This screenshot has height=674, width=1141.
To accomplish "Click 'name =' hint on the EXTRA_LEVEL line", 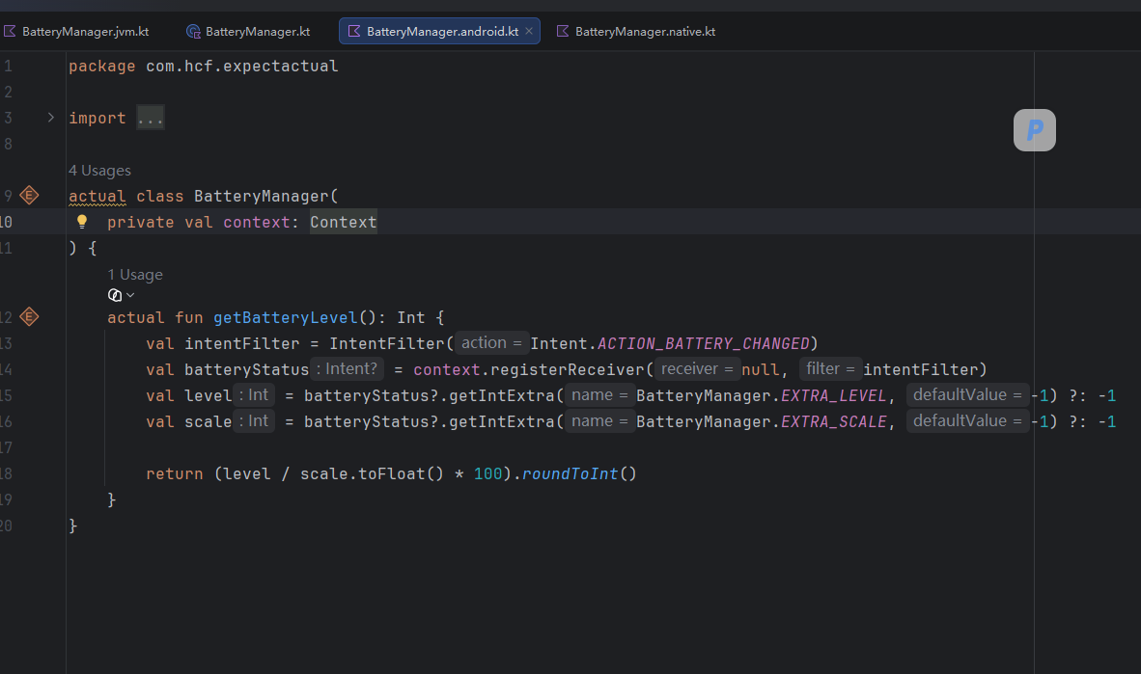I will click(599, 394).
